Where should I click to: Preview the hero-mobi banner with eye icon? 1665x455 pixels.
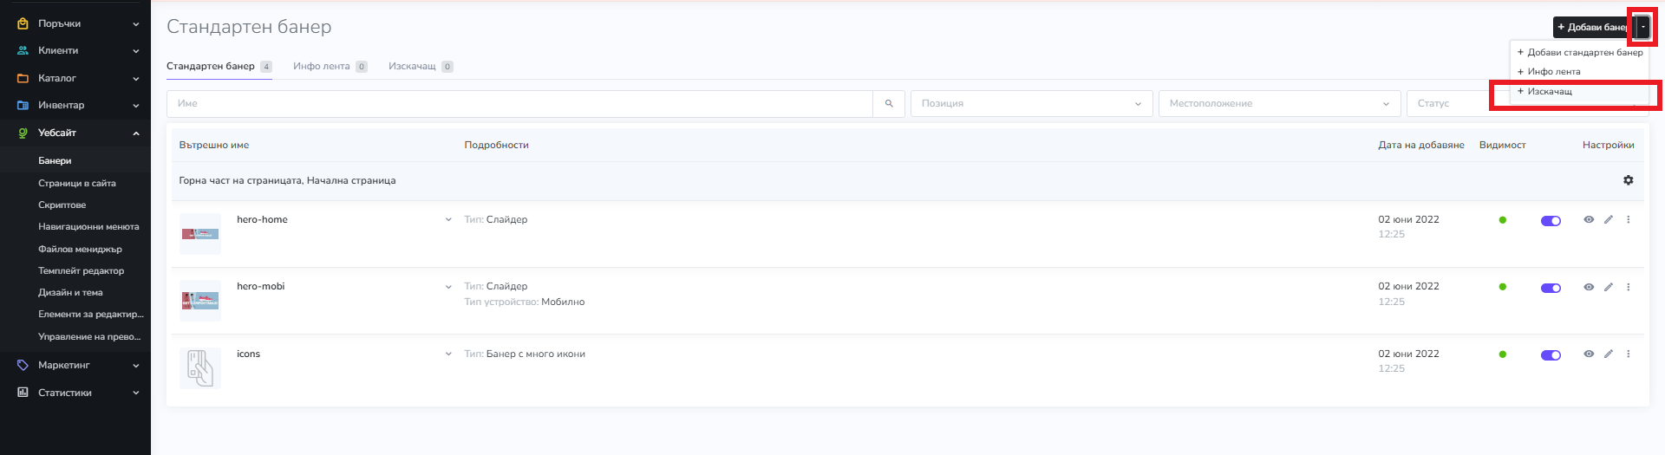1589,287
